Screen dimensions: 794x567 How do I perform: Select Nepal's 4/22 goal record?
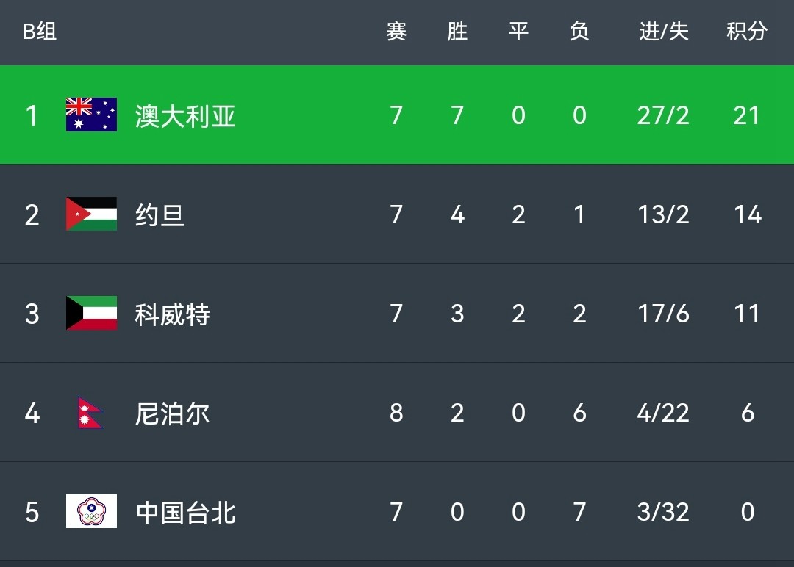point(663,413)
